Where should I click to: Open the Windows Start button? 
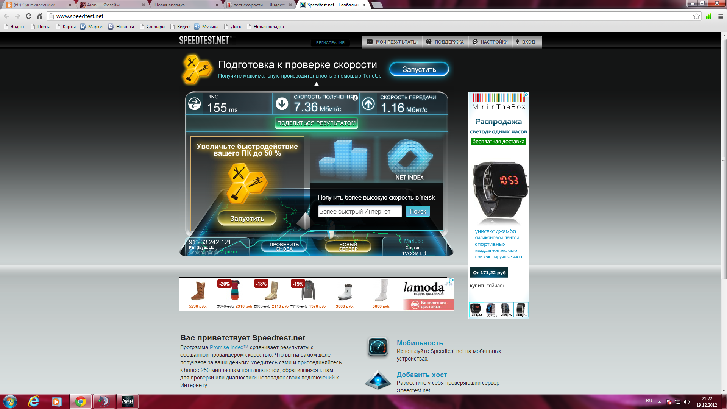click(10, 401)
